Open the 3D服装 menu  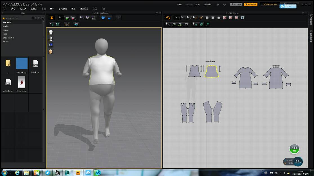coord(23,9)
